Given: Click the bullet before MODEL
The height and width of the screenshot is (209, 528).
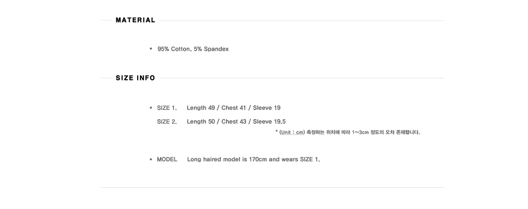Looking at the screenshot, I should (151, 159).
